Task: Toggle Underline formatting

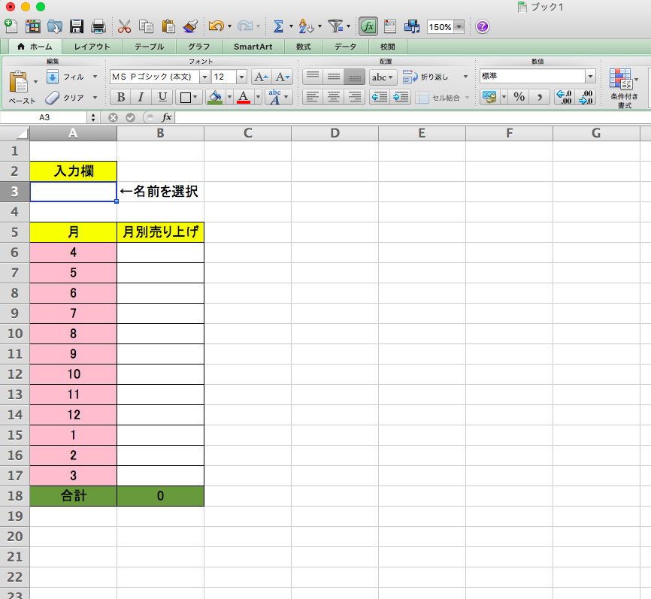Action: pyautogui.click(x=162, y=97)
